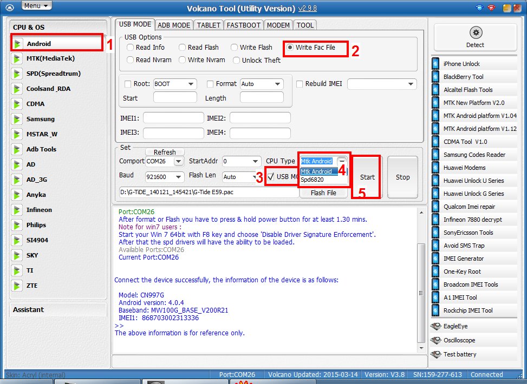Click the red diamond icon in title bar
Screen dimensions: 527x384
pyautogui.click(x=491, y=8)
